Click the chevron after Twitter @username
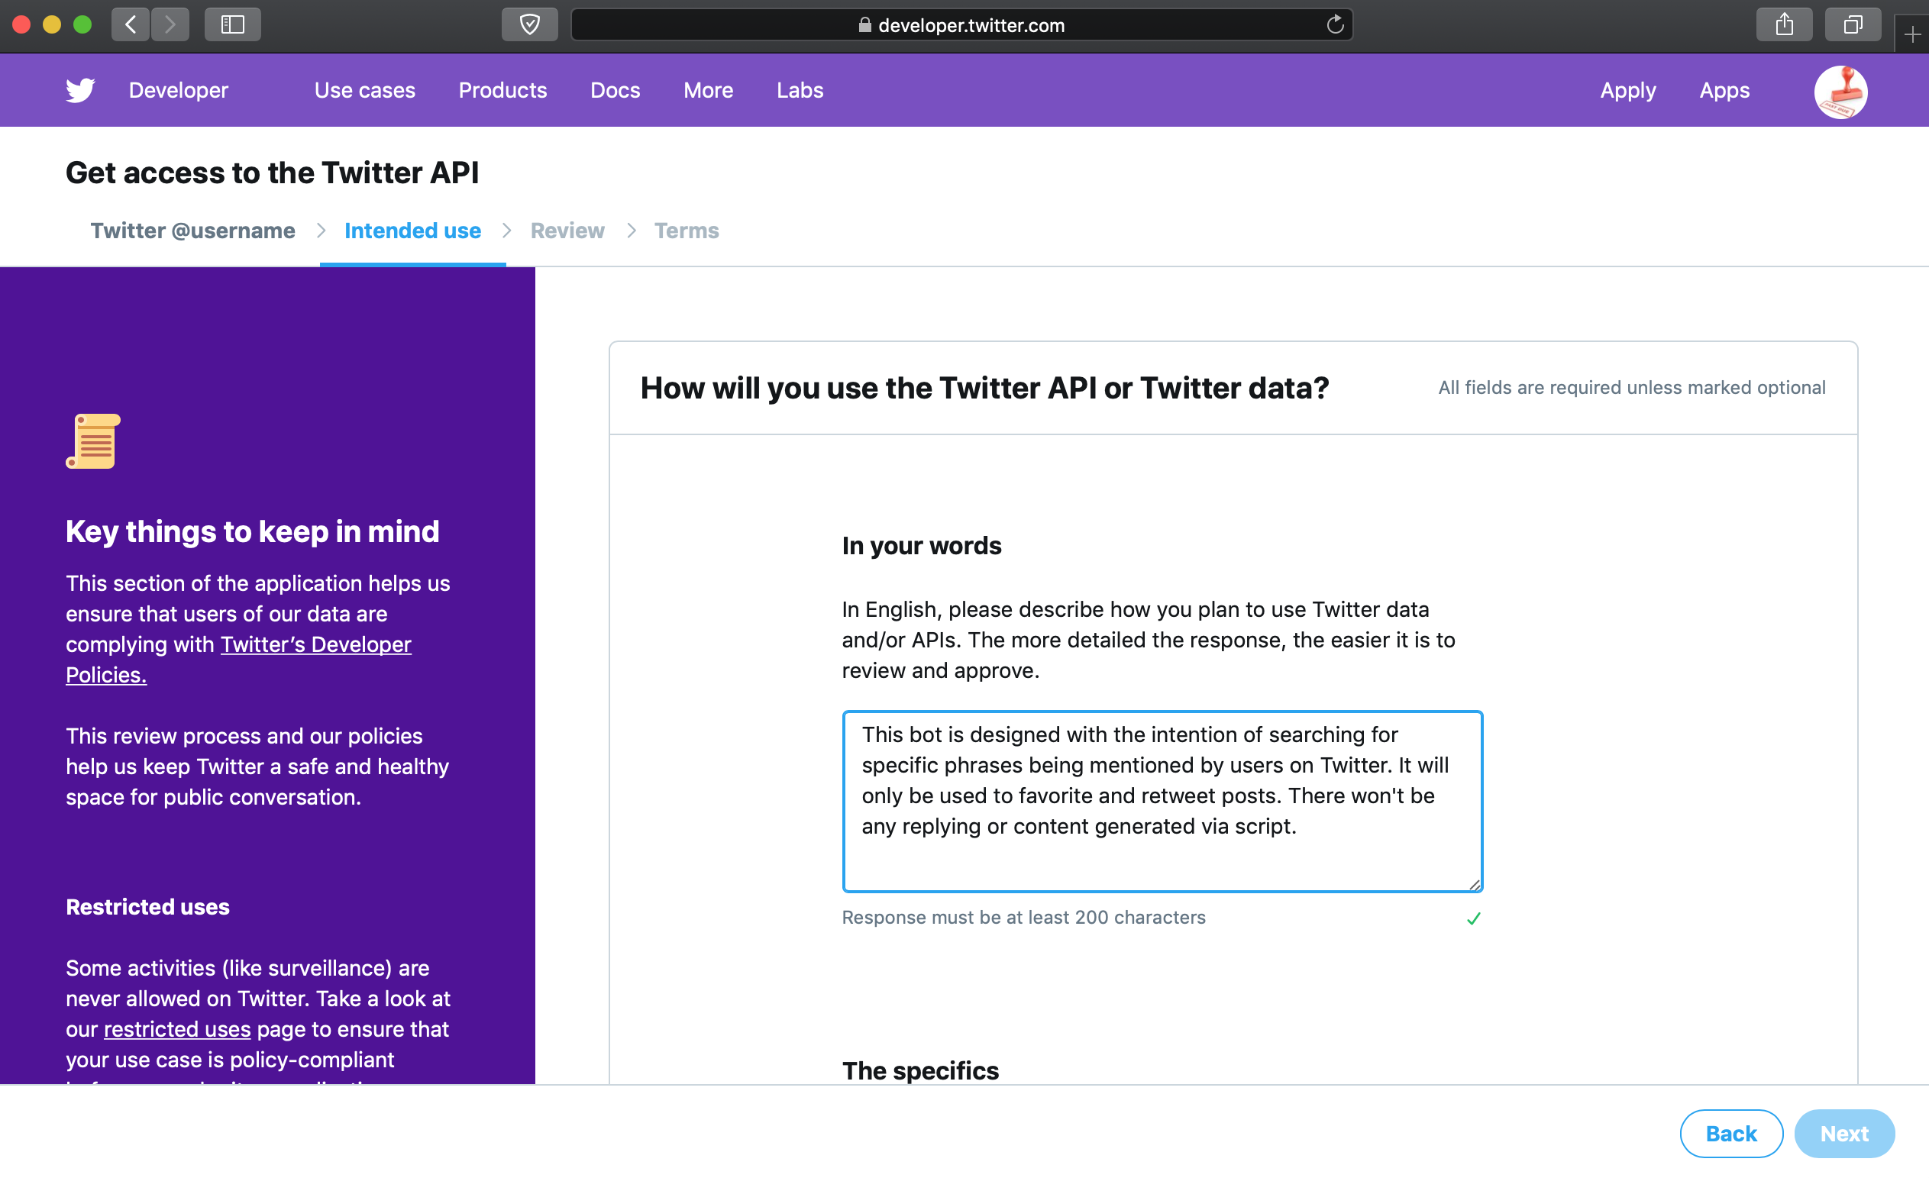 pyautogui.click(x=320, y=231)
